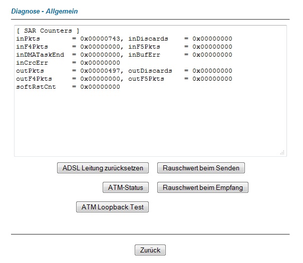Run the ATM Loopback Test

tap(112, 207)
